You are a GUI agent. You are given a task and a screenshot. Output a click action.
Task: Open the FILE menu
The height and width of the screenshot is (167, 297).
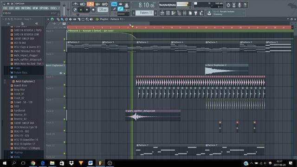pyautogui.click(x=5, y=8)
